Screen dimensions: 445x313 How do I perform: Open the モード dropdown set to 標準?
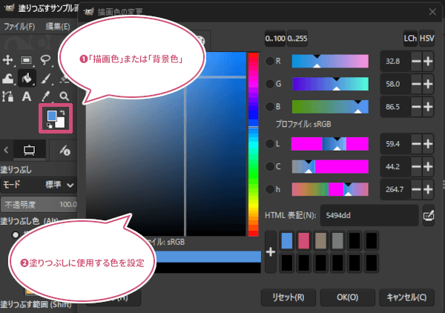coord(39,185)
